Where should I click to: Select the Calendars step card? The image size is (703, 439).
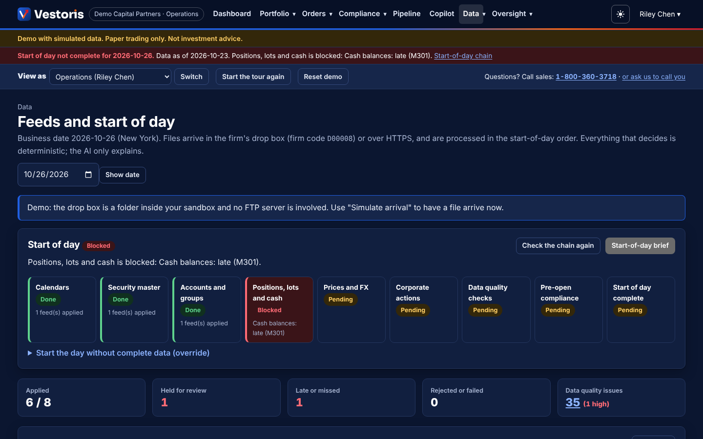[x=62, y=310]
